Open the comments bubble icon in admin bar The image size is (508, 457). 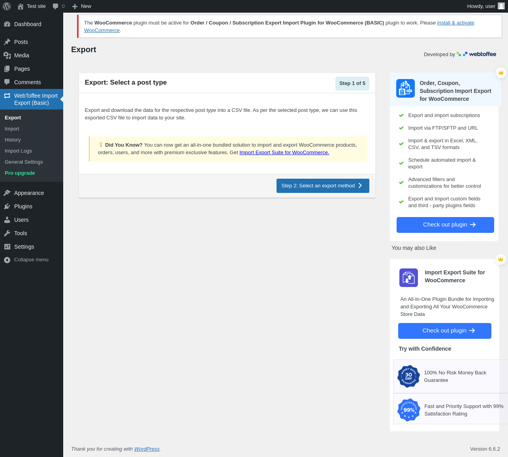(x=55, y=6)
